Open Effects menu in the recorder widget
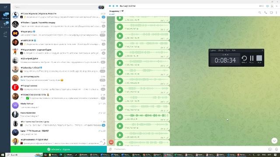The width and height of the screenshot is (280, 157). (221, 51)
